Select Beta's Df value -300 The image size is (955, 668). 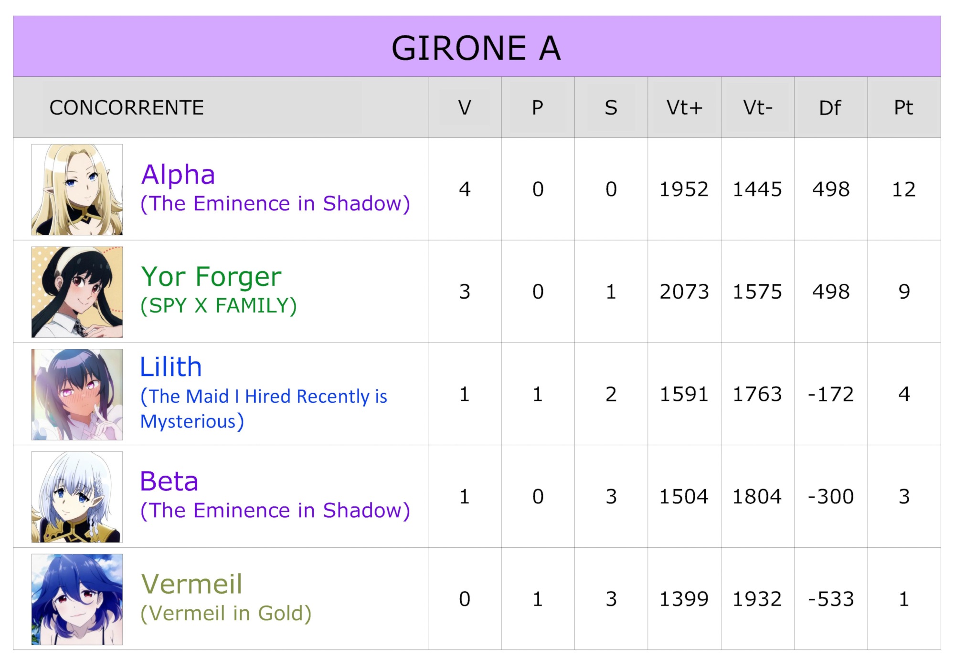(830, 497)
